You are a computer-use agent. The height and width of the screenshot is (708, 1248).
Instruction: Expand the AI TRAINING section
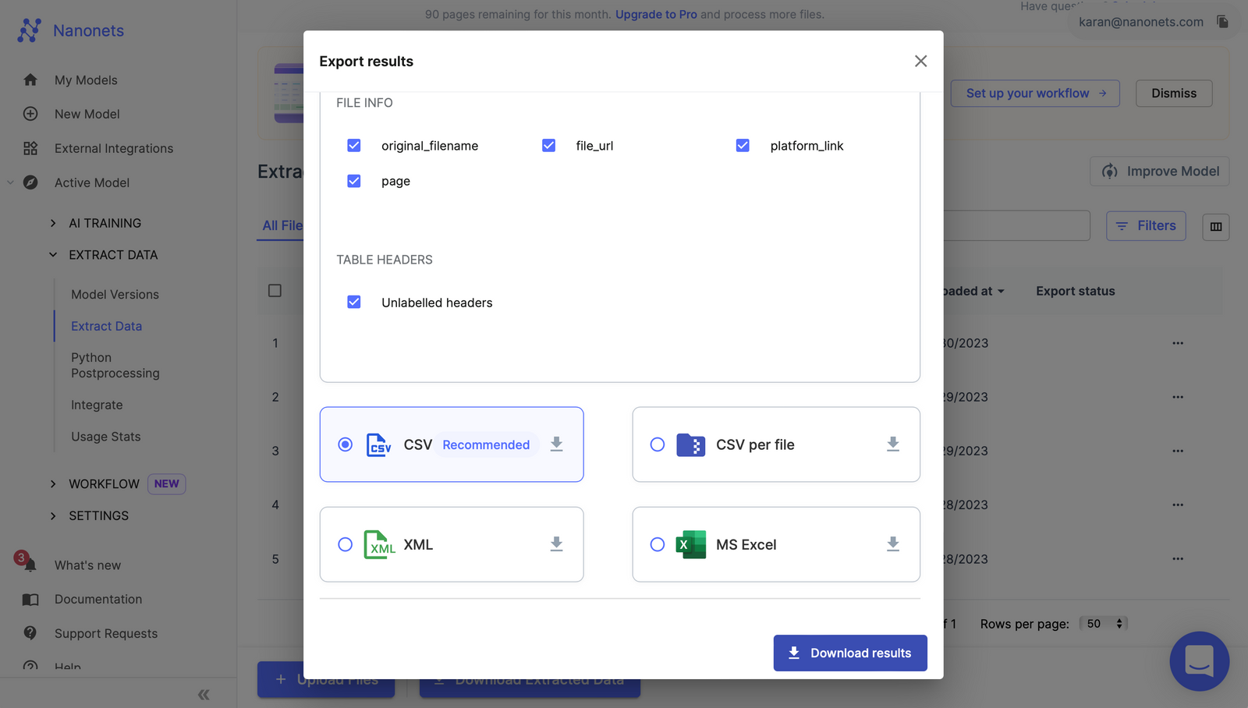tap(53, 222)
